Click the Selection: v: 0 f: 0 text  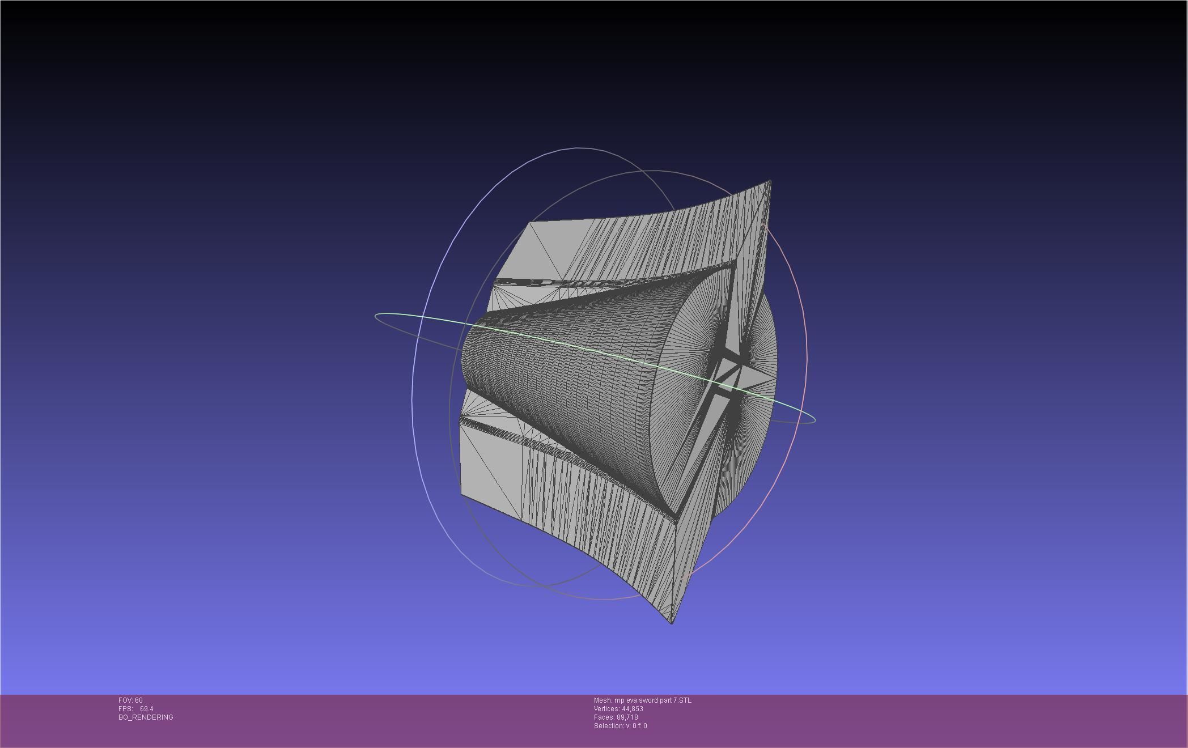pos(620,726)
